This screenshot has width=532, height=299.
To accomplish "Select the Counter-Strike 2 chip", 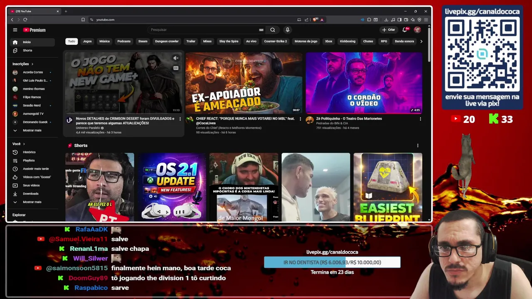I will coord(276,41).
